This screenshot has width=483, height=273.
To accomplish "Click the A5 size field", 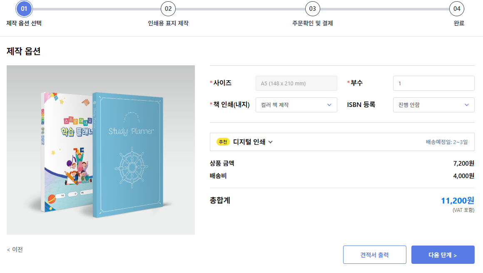I will pyautogui.click(x=296, y=83).
